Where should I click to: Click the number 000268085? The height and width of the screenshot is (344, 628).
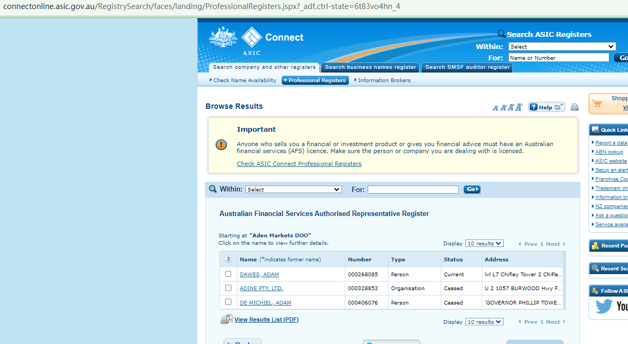(363, 274)
